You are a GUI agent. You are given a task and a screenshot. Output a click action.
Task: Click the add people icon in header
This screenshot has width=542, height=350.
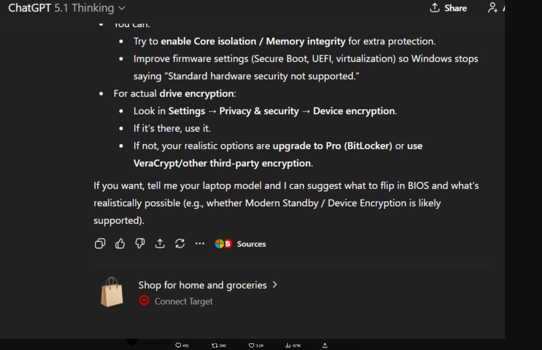pyautogui.click(x=493, y=8)
